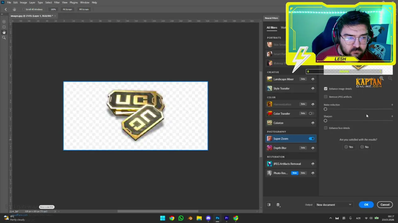The image size is (398, 223).
Task: Open the Output dropdown showing New document
Action: pos(334,205)
